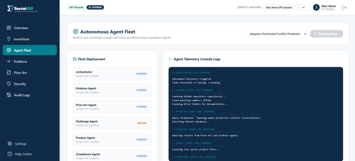Click the PRODUCT AGENT LOGS header in console
Viewport: 355px width, 161px height.
[x=192, y=143]
